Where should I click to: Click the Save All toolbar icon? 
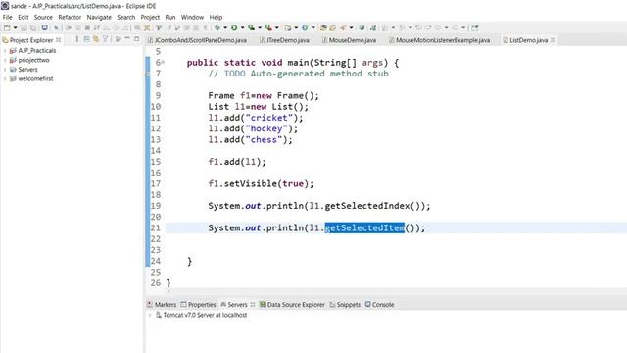pos(33,28)
